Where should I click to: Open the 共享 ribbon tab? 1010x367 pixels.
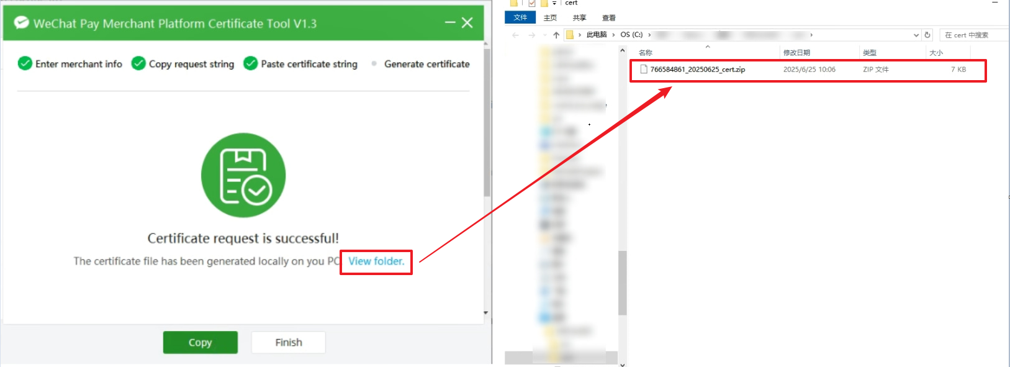coord(579,18)
